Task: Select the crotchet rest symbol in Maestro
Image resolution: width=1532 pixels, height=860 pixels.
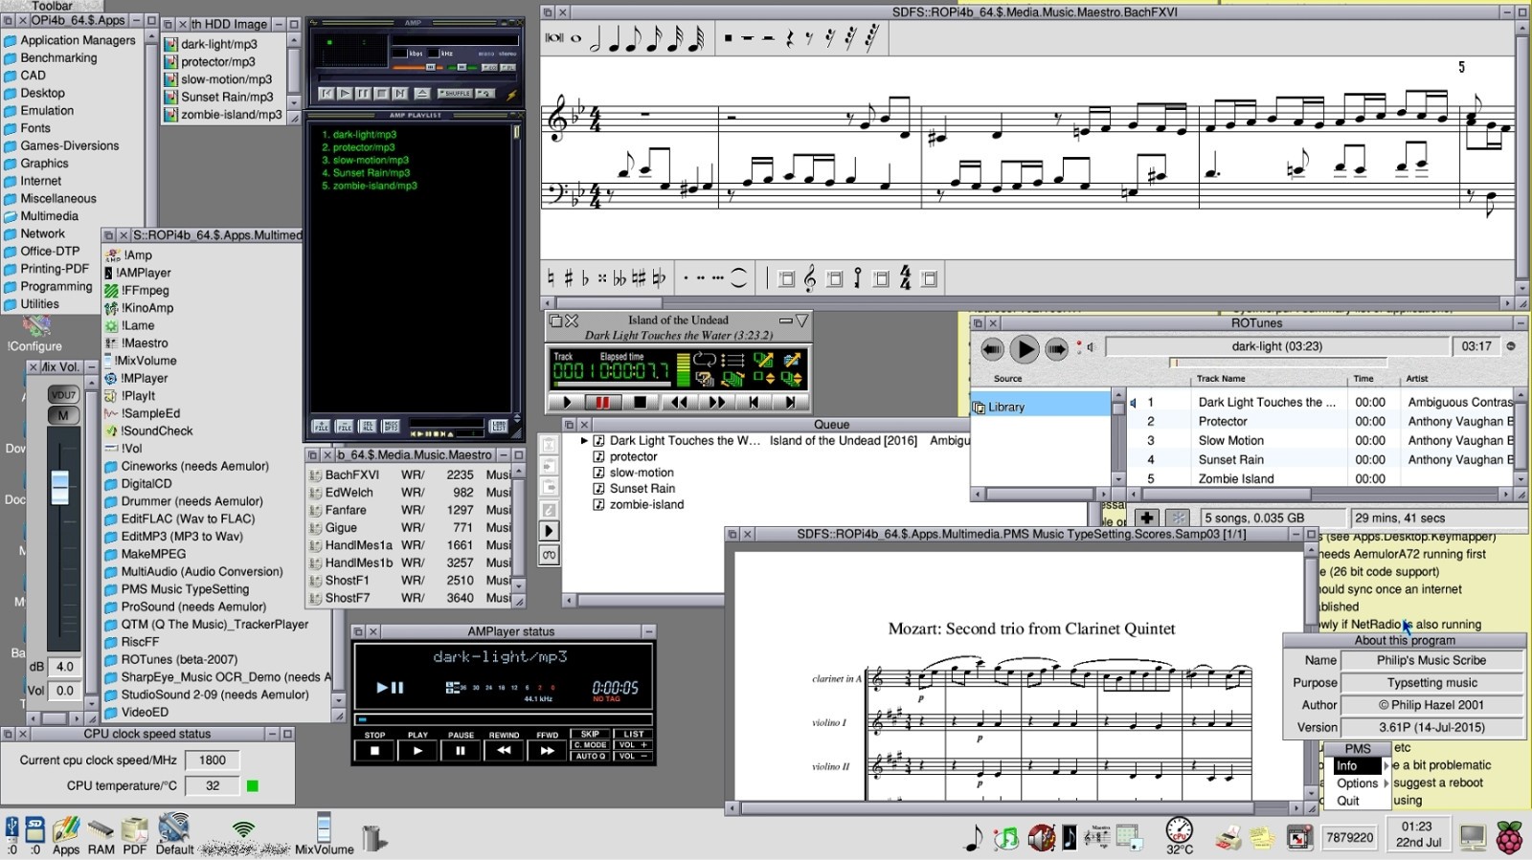Action: tap(789, 38)
